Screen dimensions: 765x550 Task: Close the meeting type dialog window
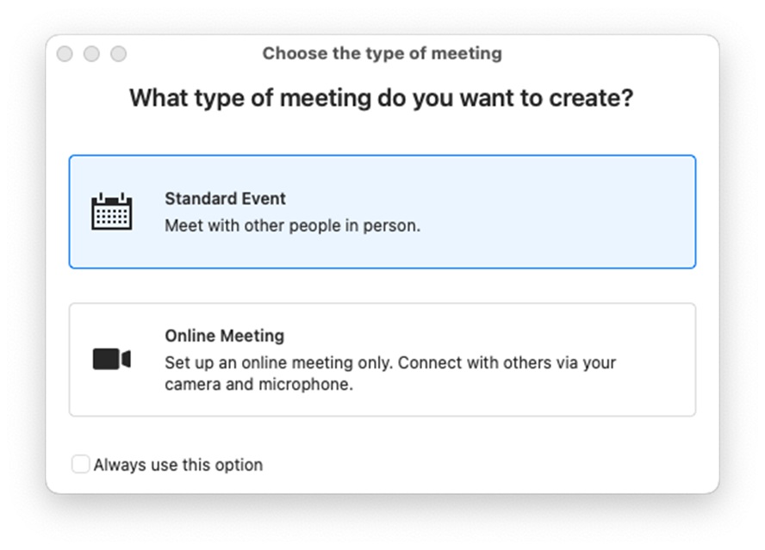click(x=65, y=54)
